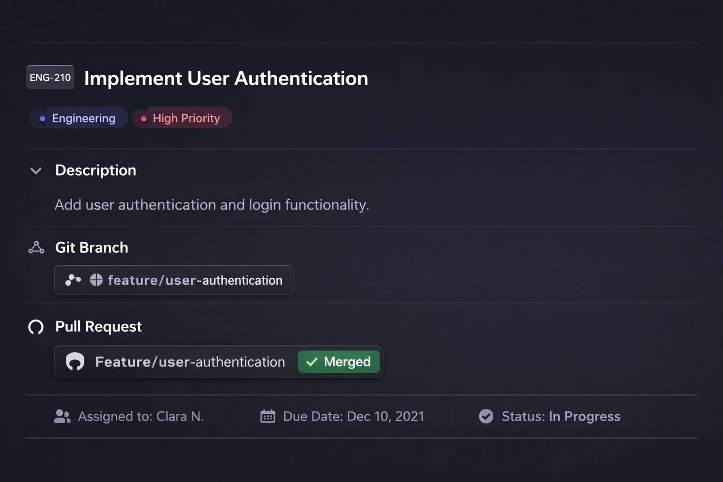Click the people icon beside Assigned to
Image resolution: width=723 pixels, height=482 pixels.
click(x=62, y=416)
